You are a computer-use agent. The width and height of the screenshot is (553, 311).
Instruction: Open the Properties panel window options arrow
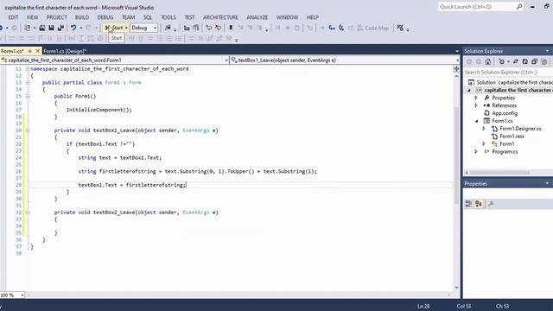click(x=547, y=184)
